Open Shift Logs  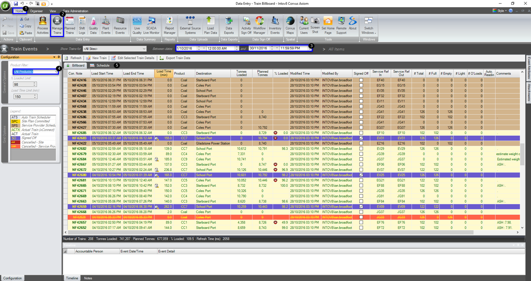point(82,25)
